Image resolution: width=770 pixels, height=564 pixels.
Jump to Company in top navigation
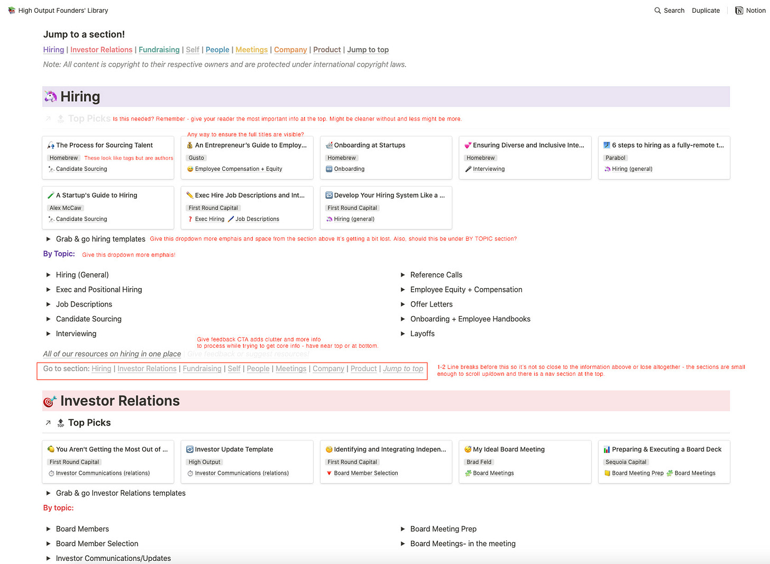[x=290, y=50]
